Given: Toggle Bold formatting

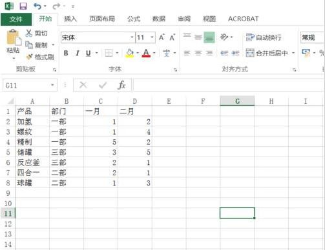Looking at the screenshot, I should (x=66, y=53).
